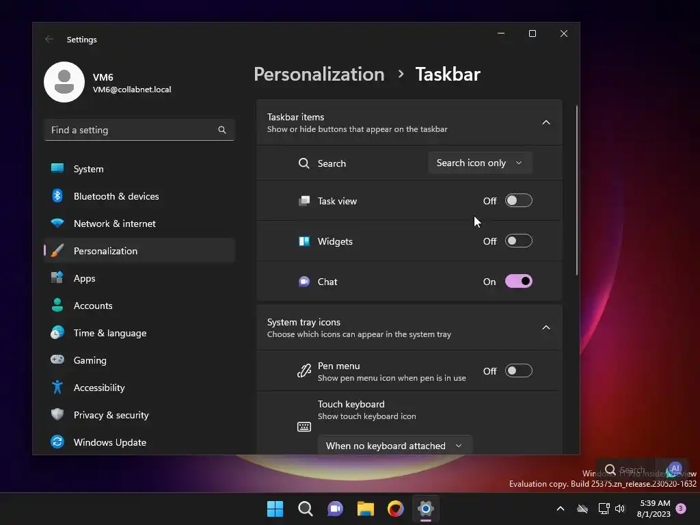This screenshot has height=525, width=700.
Task: Click the settings page vertical scrollbar
Action: (x=577, y=190)
